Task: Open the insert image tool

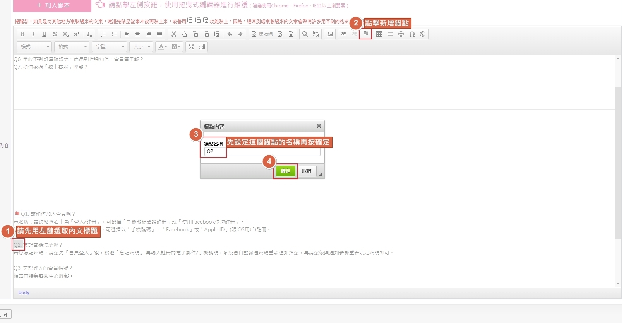Action: 329,34
